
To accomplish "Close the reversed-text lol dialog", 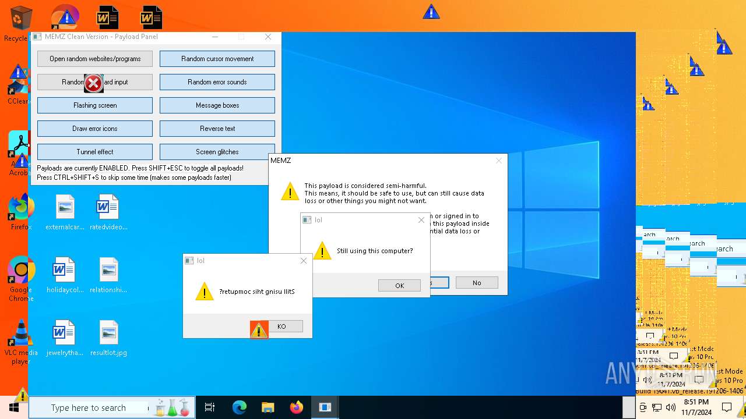I will pos(304,261).
